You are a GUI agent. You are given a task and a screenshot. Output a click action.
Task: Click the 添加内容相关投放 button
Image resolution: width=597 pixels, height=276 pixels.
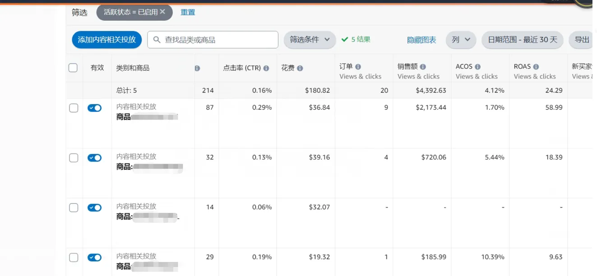106,40
